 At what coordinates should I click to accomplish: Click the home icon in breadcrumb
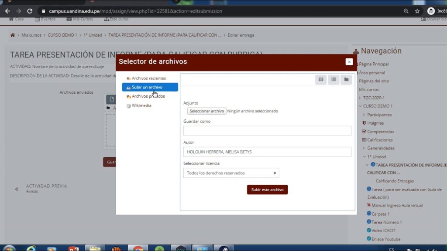pyautogui.click(x=13, y=35)
